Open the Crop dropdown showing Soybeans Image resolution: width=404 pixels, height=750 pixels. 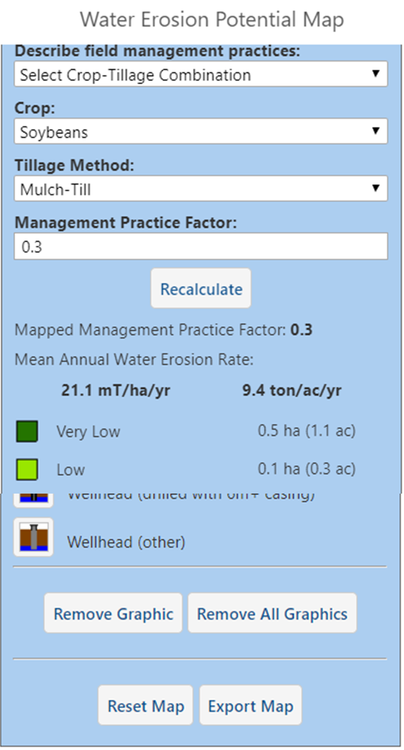click(201, 131)
